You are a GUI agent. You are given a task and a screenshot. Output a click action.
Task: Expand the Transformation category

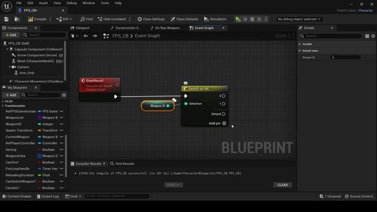[3, 106]
